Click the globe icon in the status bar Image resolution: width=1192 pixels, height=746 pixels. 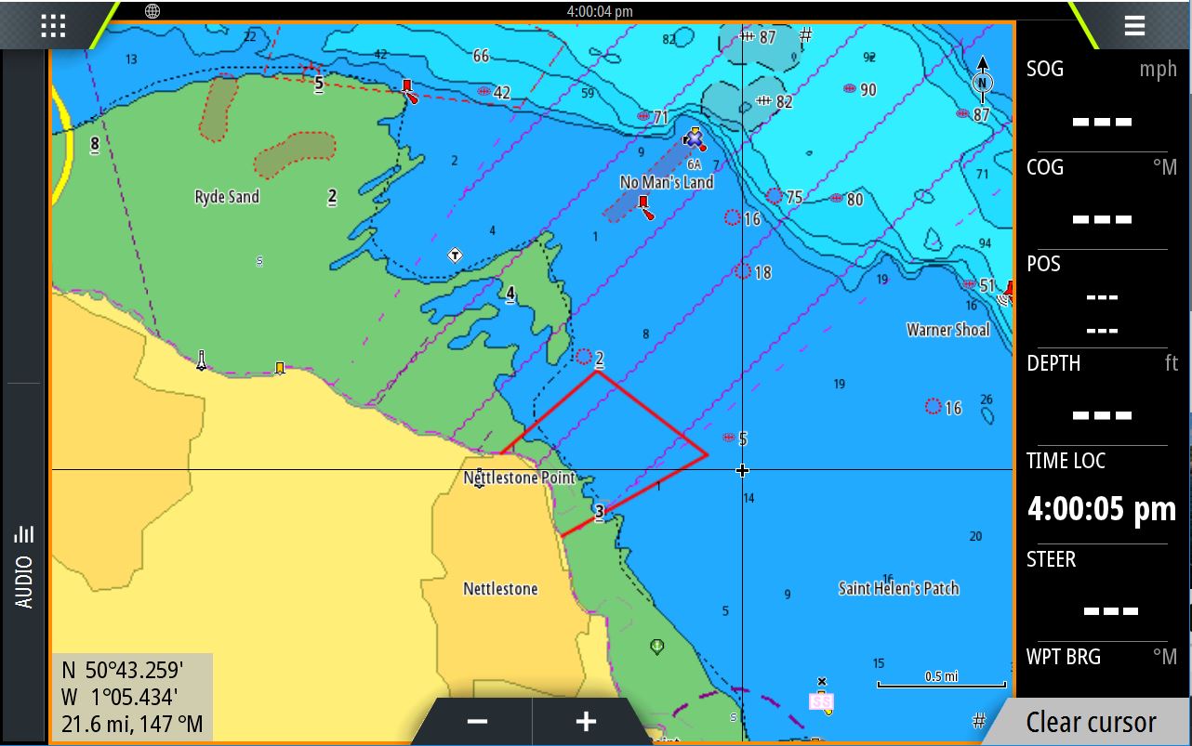coord(152,11)
